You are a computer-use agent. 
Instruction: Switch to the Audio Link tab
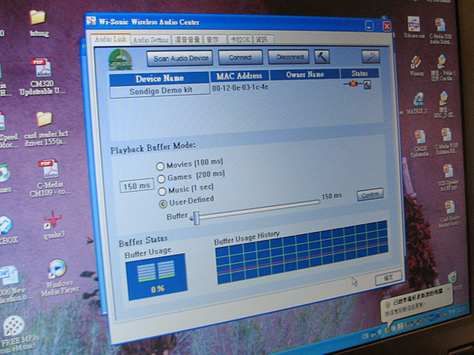click(x=110, y=39)
